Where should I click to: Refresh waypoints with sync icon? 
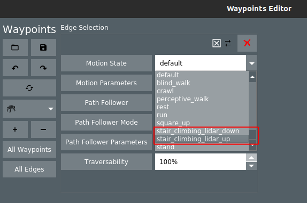[x=29, y=88]
